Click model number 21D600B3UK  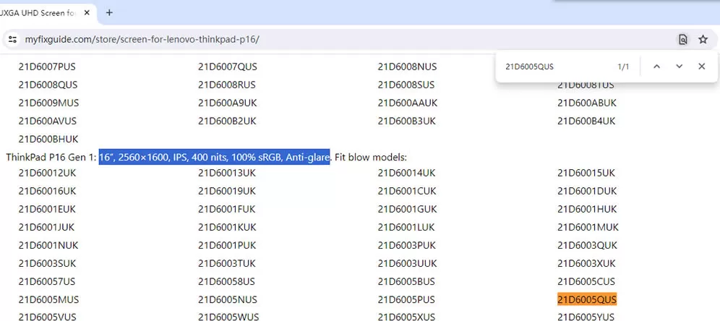coord(407,121)
